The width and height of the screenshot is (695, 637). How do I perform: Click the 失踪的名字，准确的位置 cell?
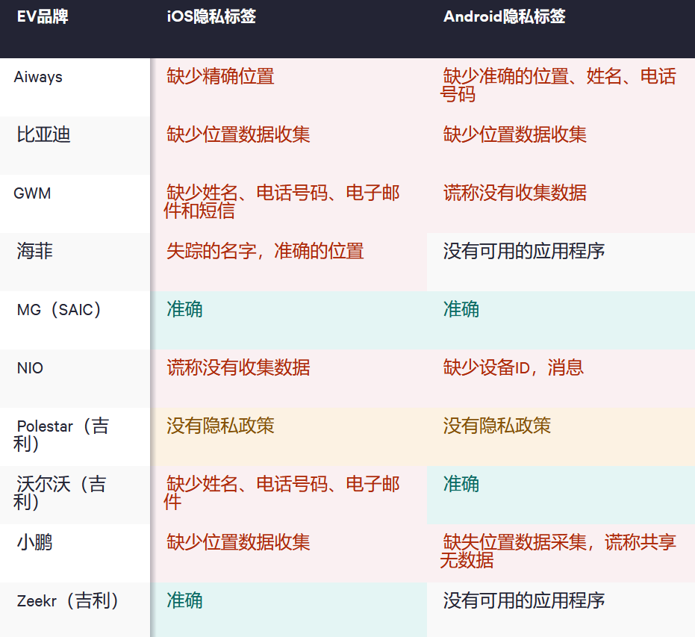click(265, 252)
